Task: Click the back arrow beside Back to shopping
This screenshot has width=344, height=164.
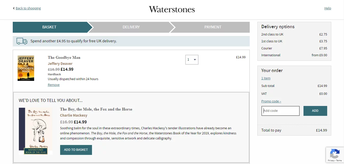Action: pos(14,8)
